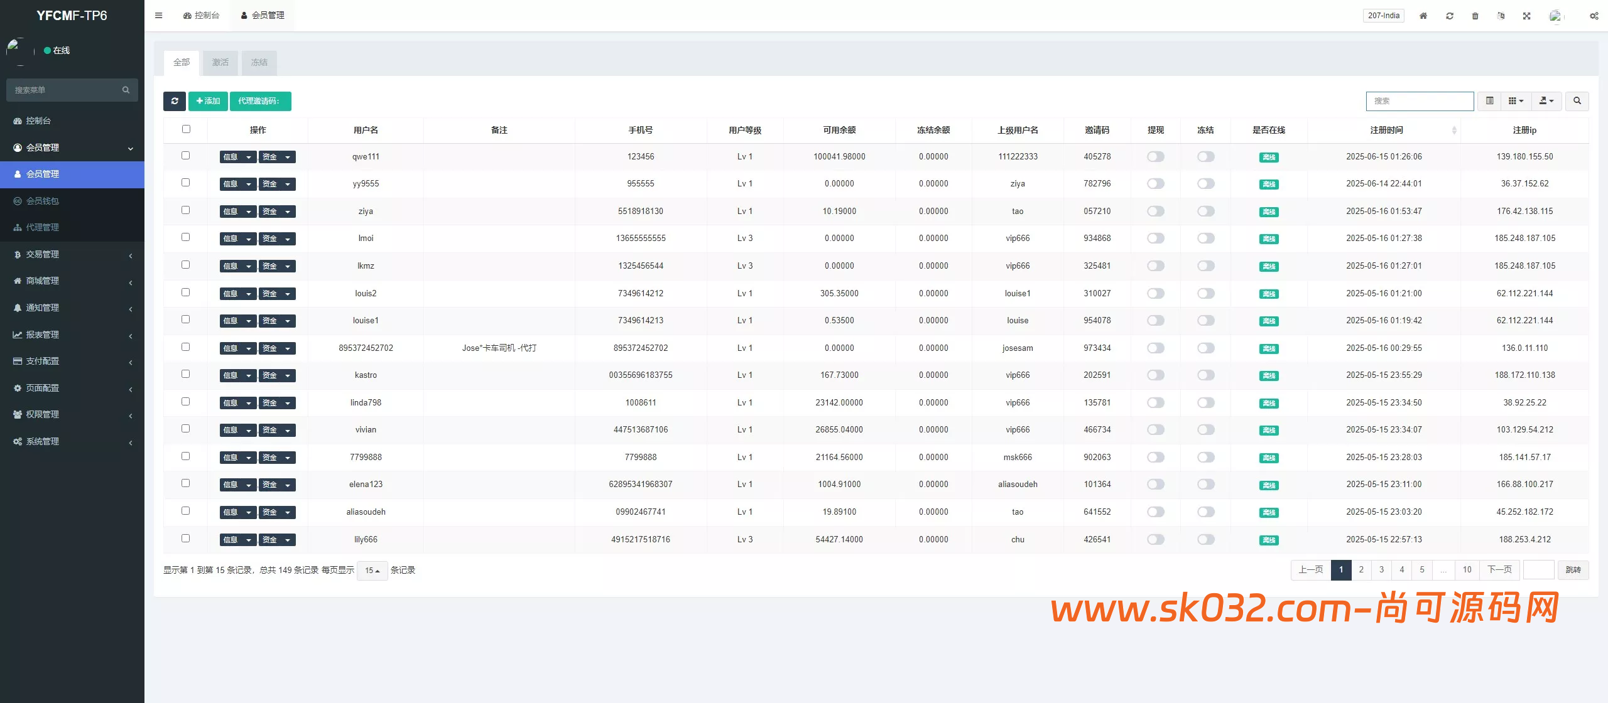This screenshot has width=1608, height=703.
Task: Switch to the 冻结 tab
Action: click(259, 63)
